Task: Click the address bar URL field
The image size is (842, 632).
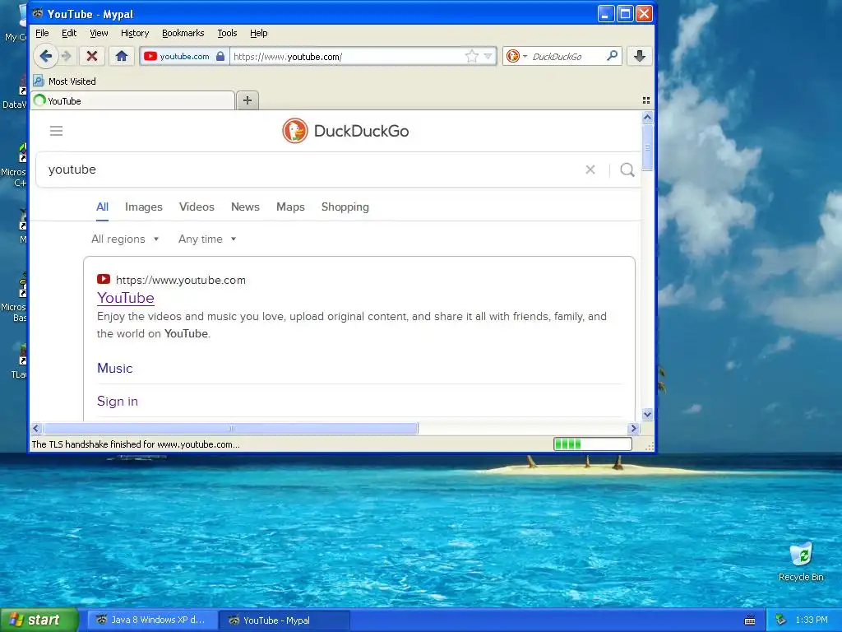Action: pyautogui.click(x=346, y=57)
